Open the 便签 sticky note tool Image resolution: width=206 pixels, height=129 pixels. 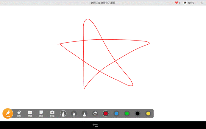(x=41, y=114)
